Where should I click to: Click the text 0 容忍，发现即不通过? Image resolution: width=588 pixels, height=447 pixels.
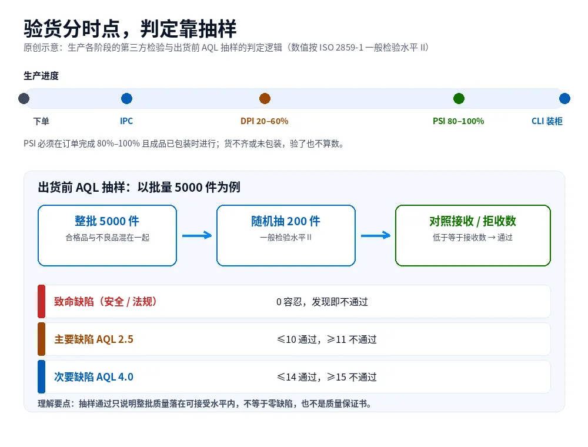[x=322, y=302]
